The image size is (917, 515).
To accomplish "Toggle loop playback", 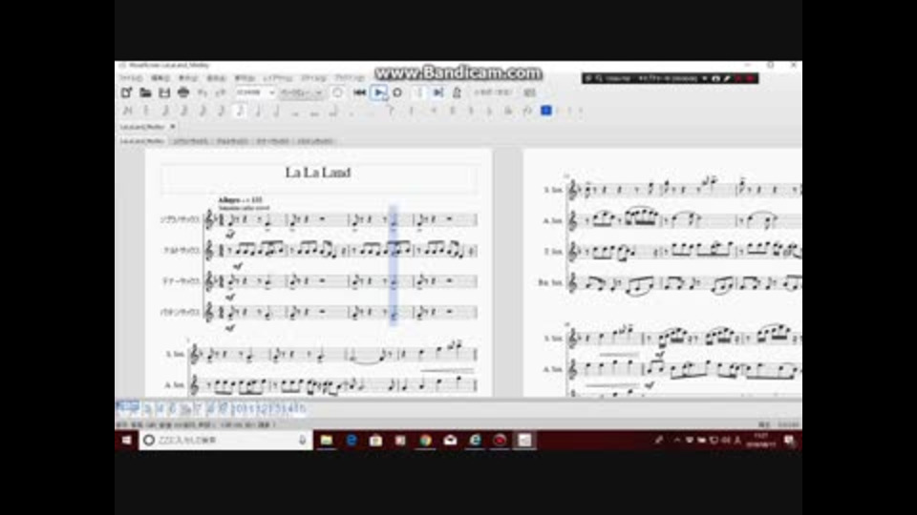I will pos(397,93).
